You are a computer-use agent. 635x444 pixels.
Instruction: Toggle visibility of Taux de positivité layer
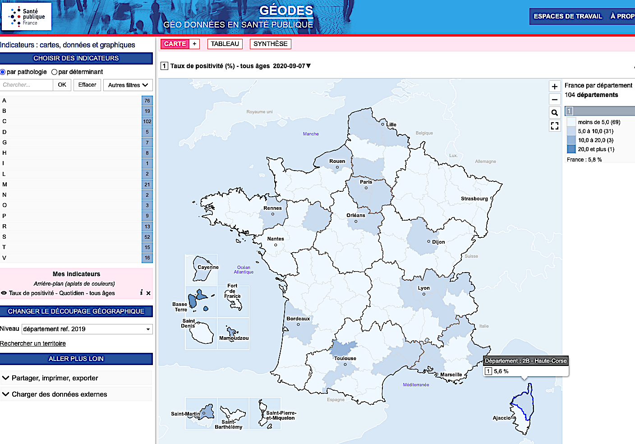click(4, 293)
